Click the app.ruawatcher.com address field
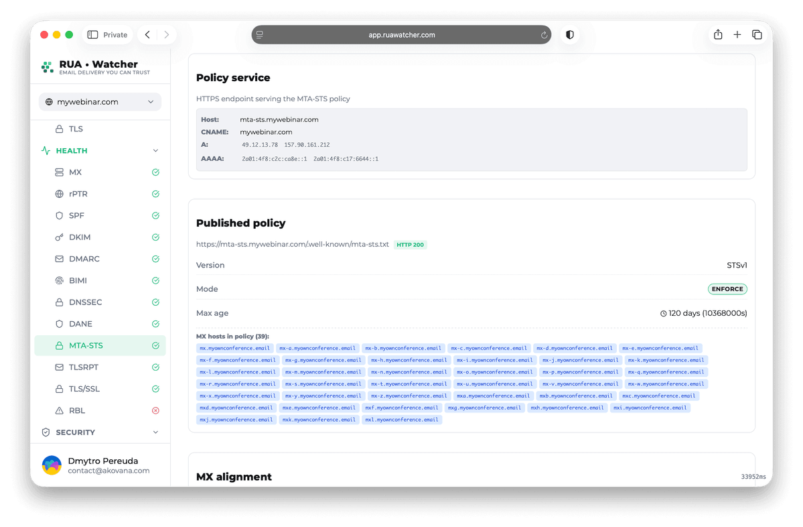 (401, 35)
